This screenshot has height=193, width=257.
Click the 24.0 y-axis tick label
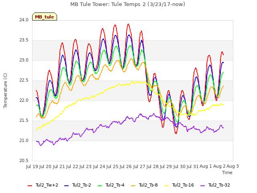coord(24,20)
